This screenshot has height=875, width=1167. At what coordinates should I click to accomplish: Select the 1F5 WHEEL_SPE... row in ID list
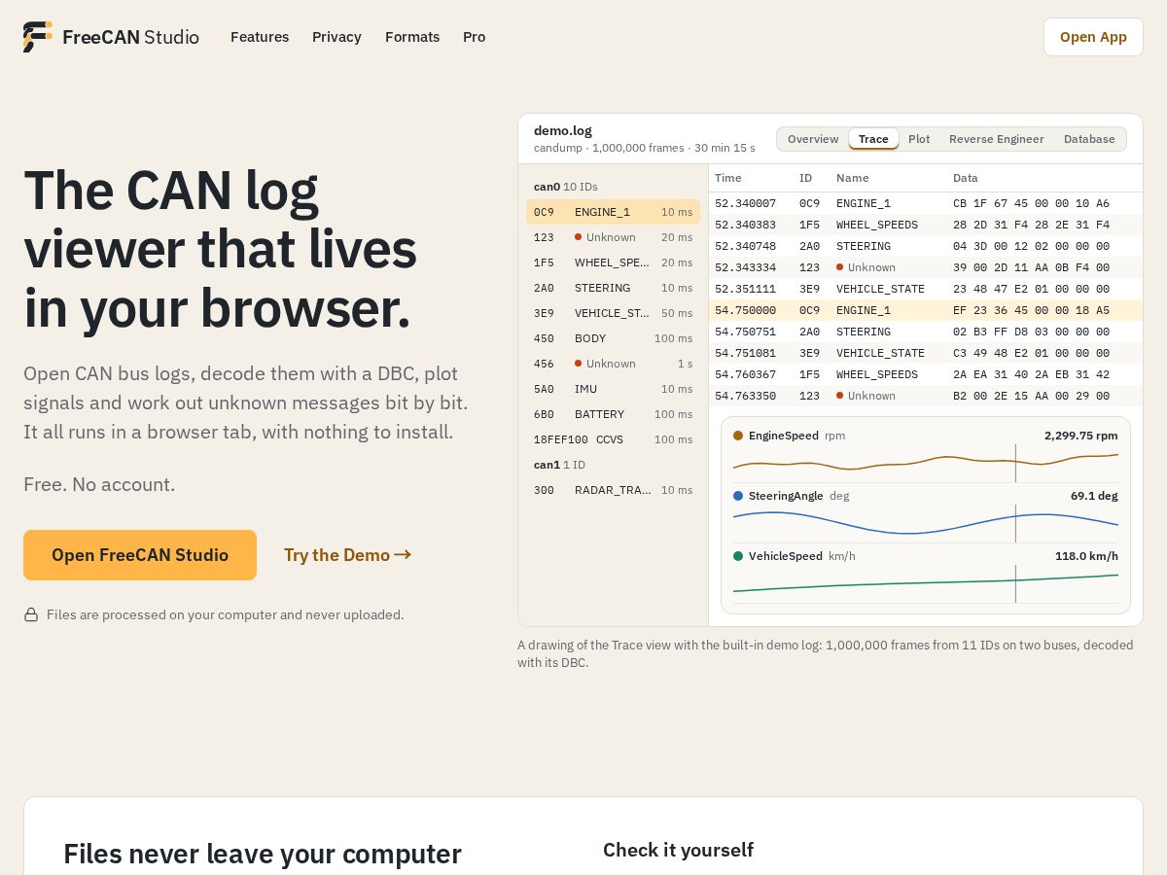point(613,262)
